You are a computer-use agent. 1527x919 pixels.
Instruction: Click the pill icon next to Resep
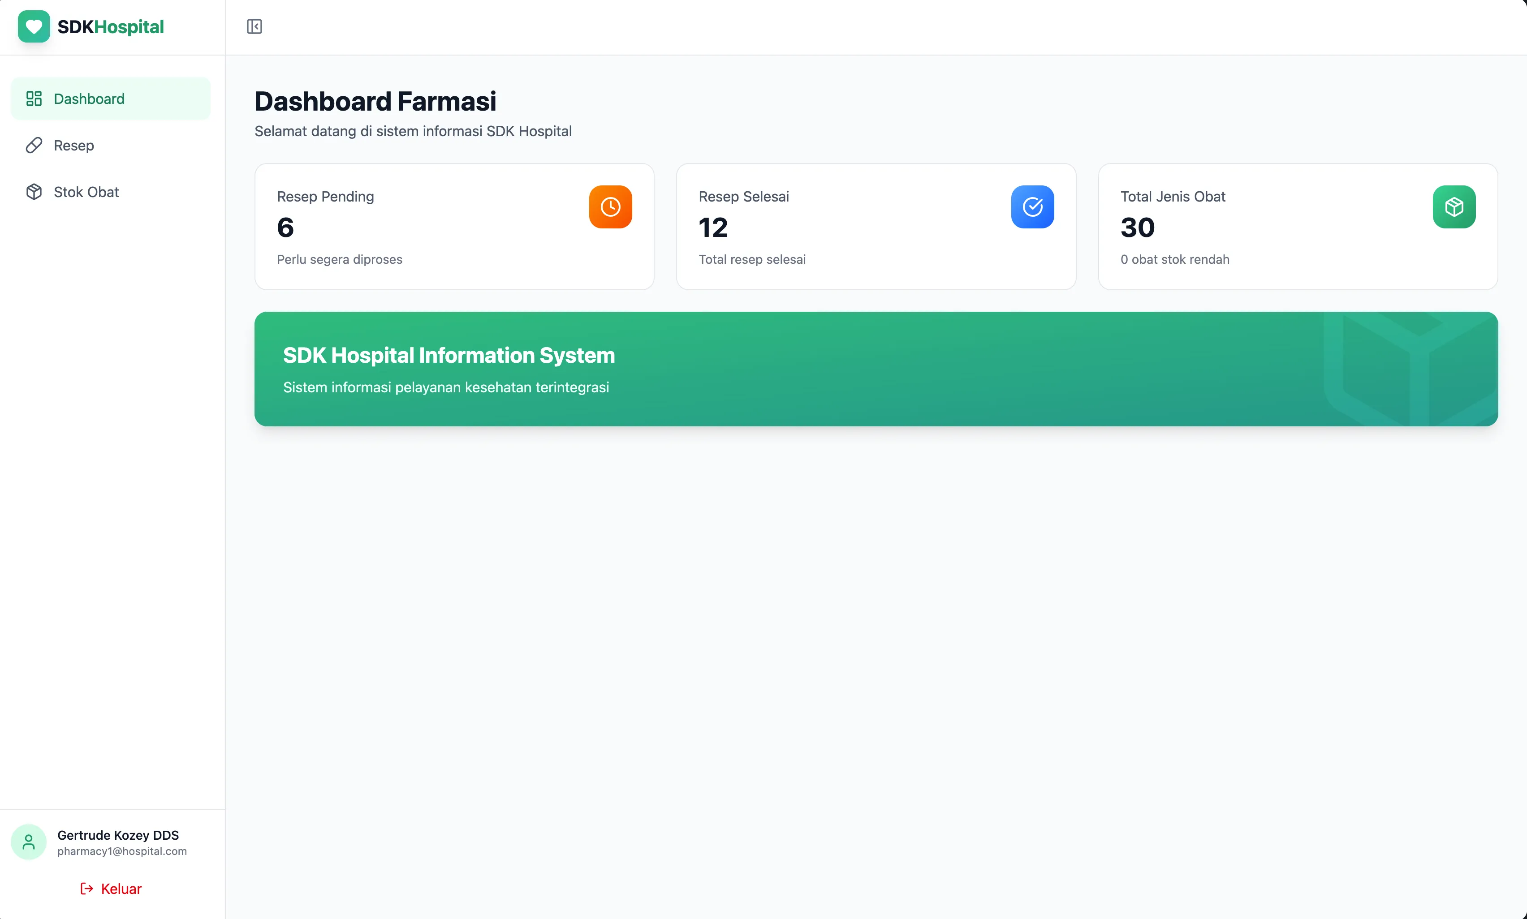pos(34,145)
